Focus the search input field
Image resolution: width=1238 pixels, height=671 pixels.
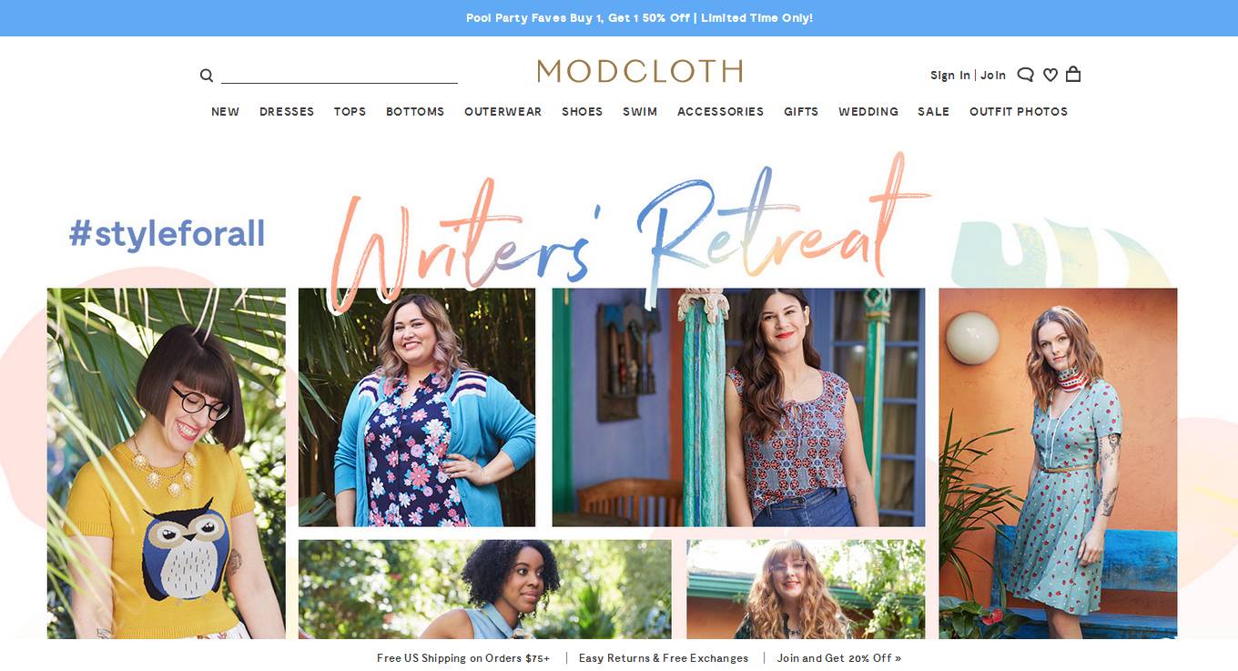click(x=339, y=75)
